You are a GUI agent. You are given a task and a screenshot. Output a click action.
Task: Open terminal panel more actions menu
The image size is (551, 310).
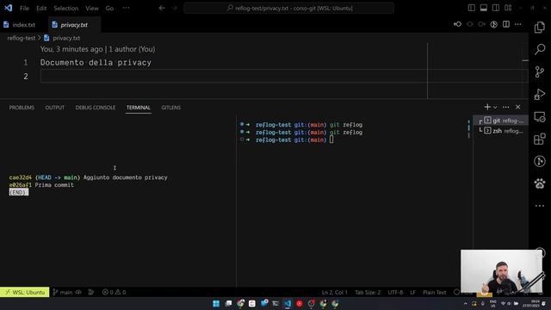tap(505, 107)
